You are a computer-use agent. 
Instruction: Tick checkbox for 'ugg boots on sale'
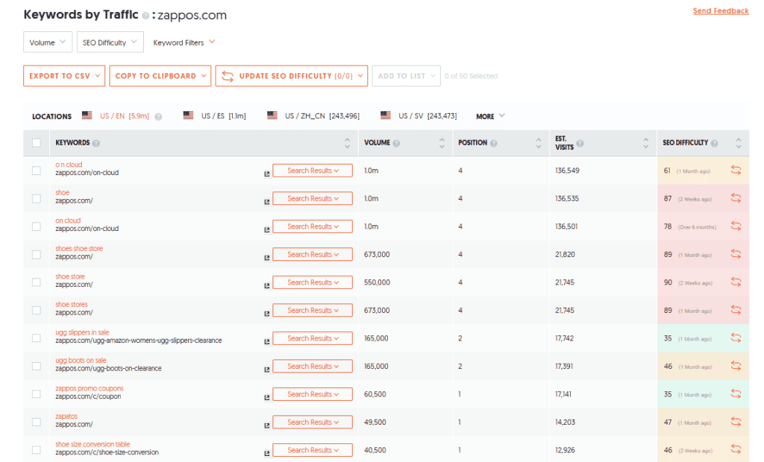[x=37, y=366]
